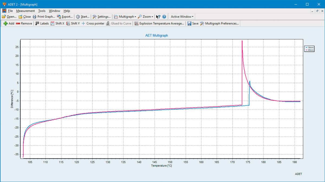Open the Tools menu
This screenshot has width=325, height=182.
coord(42,11)
